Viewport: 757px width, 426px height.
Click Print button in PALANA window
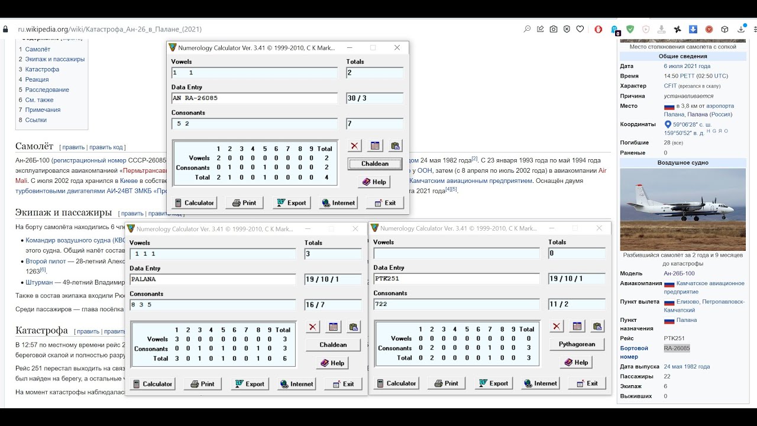(x=203, y=384)
